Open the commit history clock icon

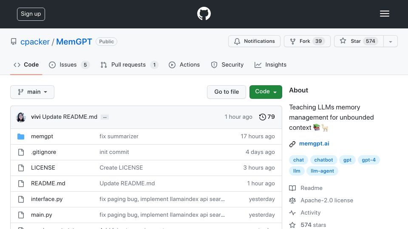click(x=262, y=117)
